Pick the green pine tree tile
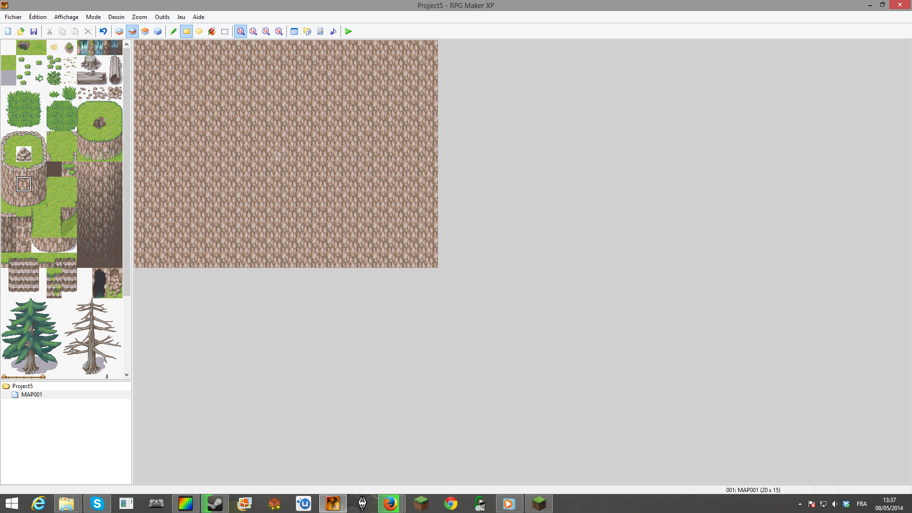 pos(30,335)
